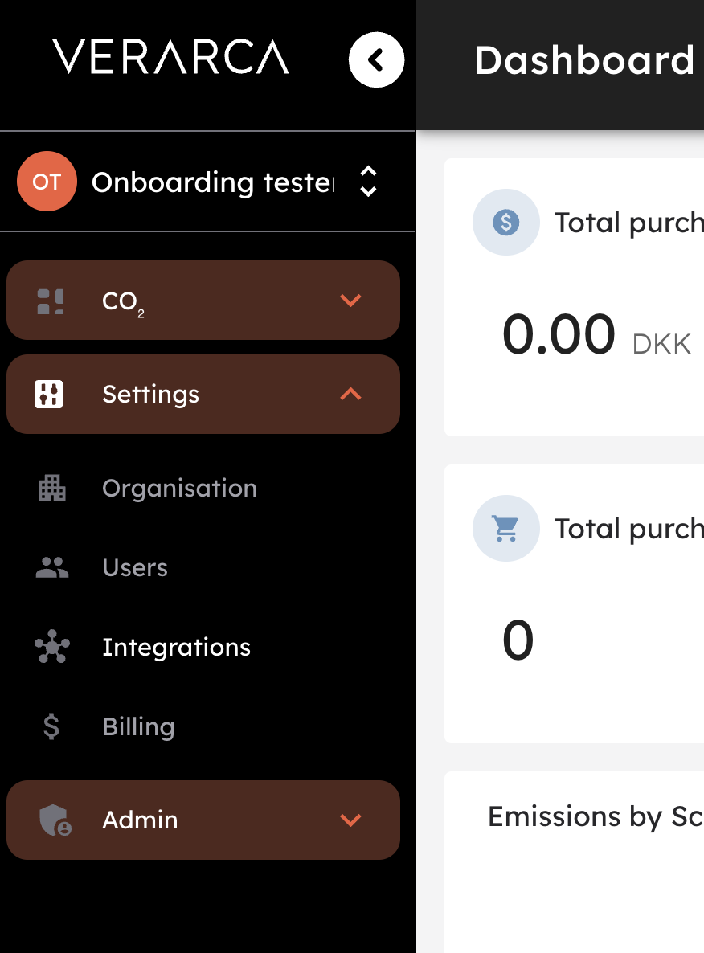The image size is (704, 953).
Task: Click the Emissions by Sc heading
Action: tap(596, 816)
